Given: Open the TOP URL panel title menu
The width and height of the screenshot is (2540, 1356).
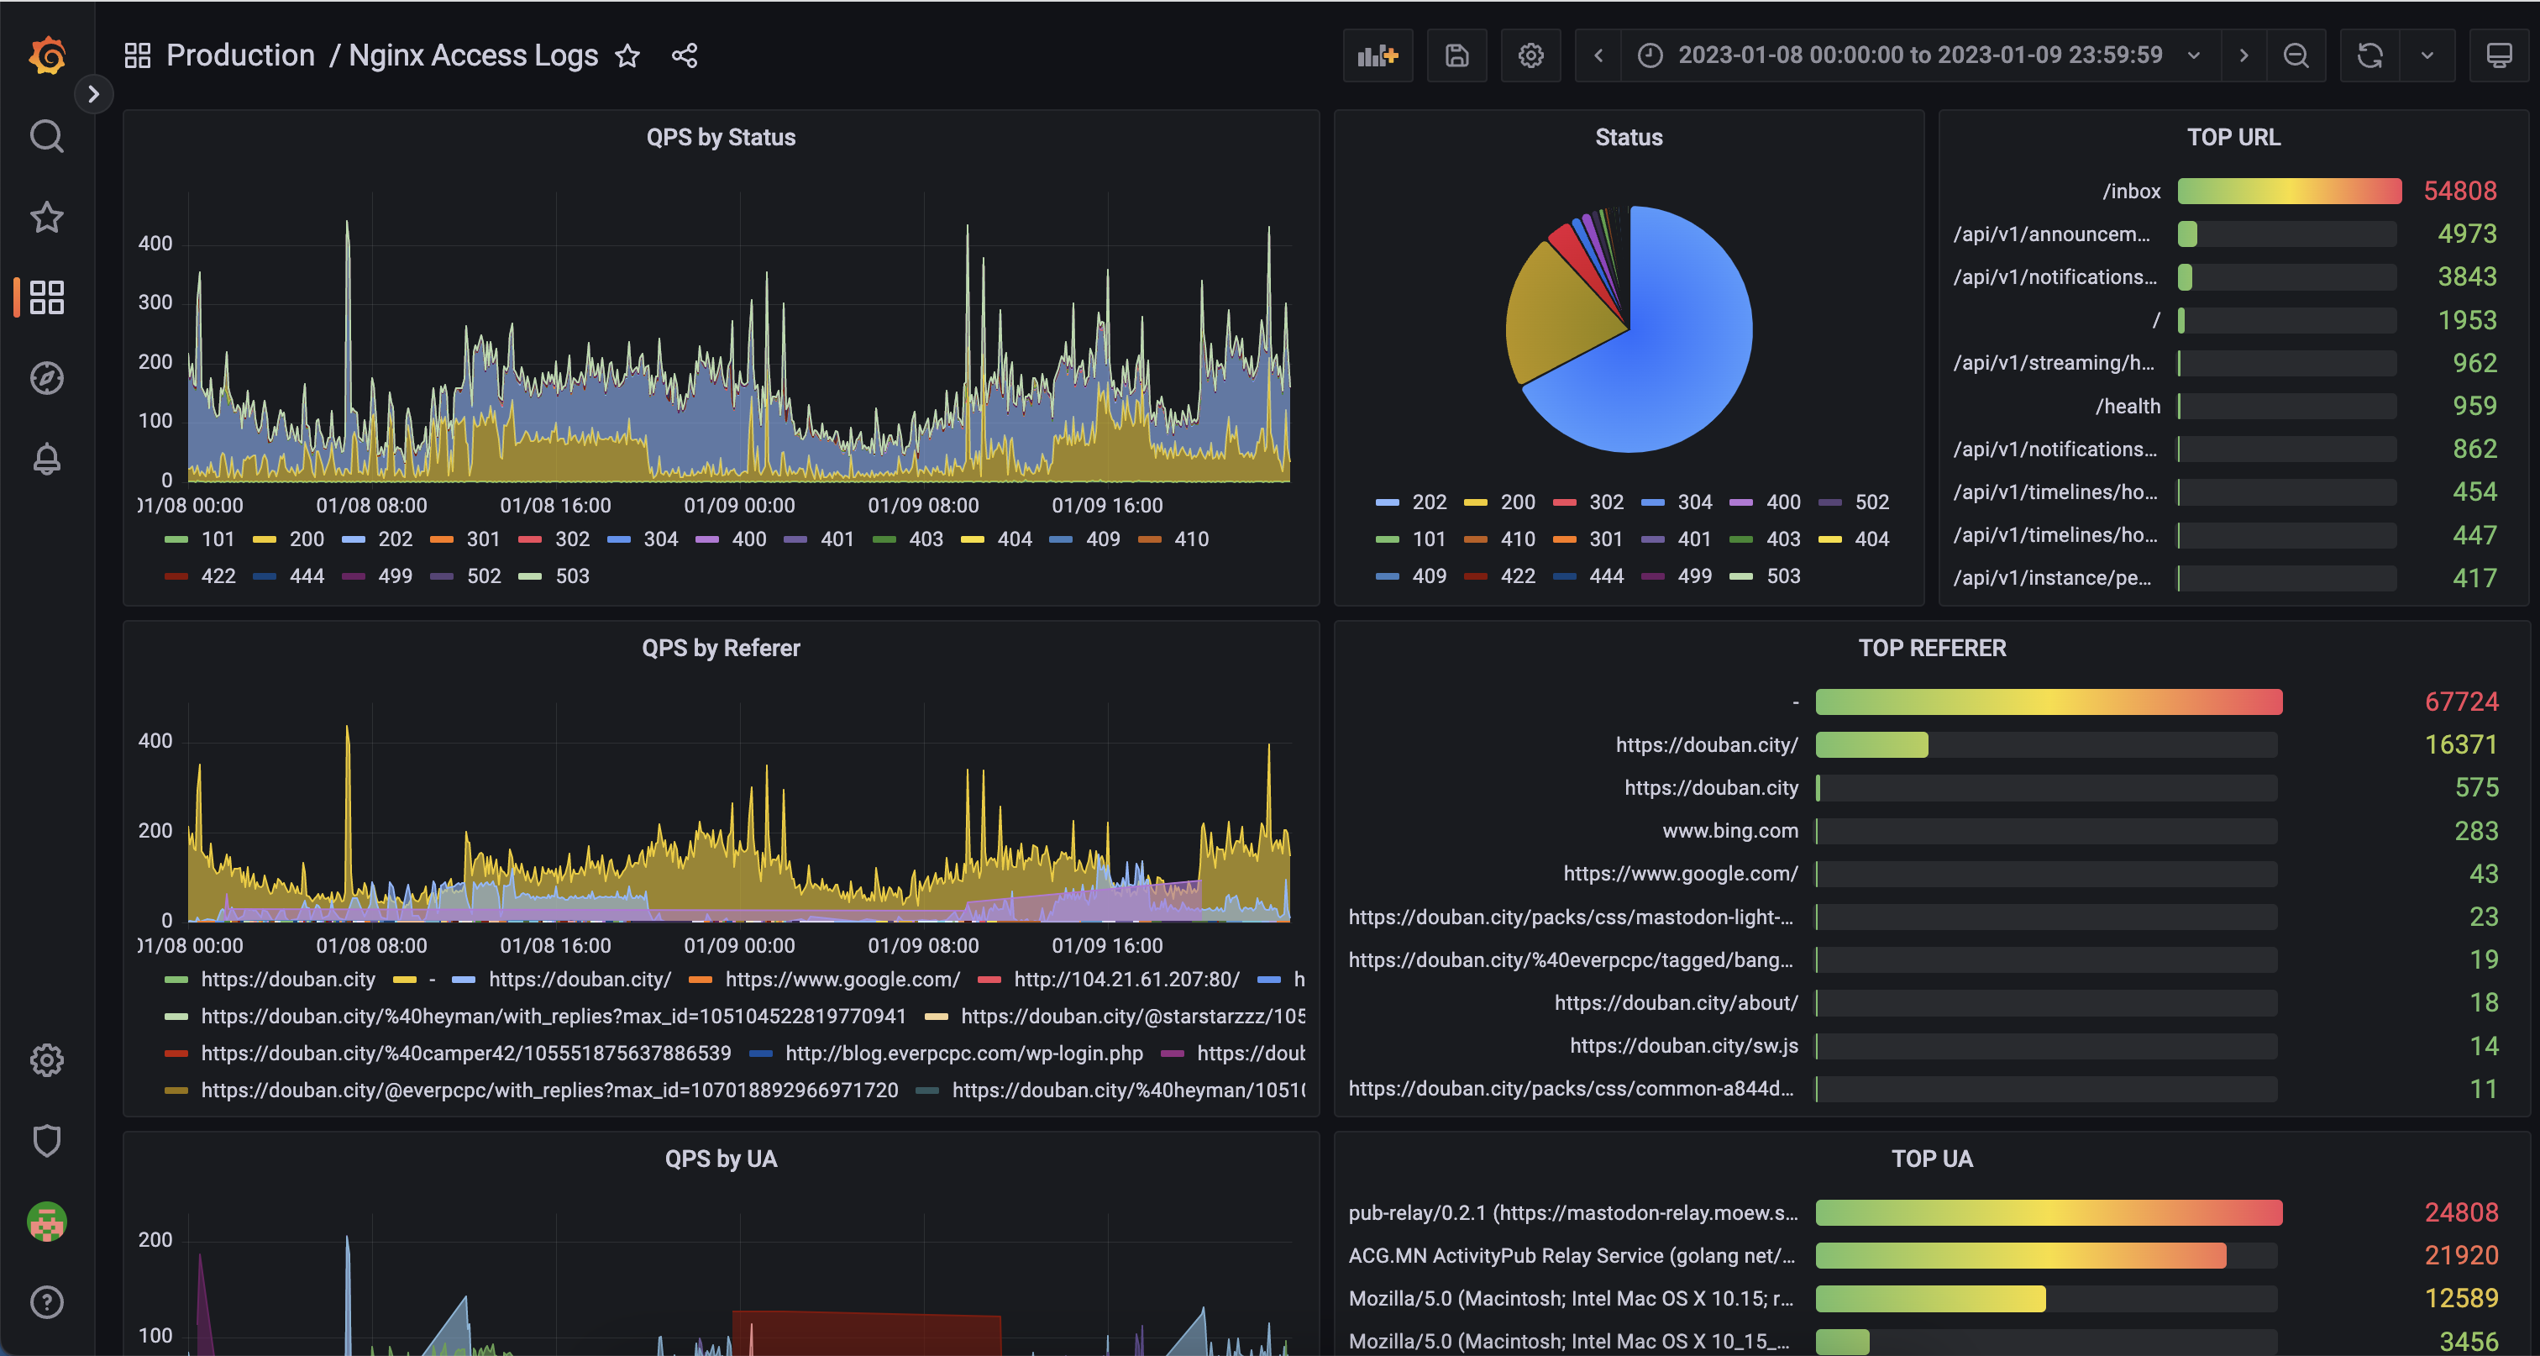Looking at the screenshot, I should pos(2233,137).
